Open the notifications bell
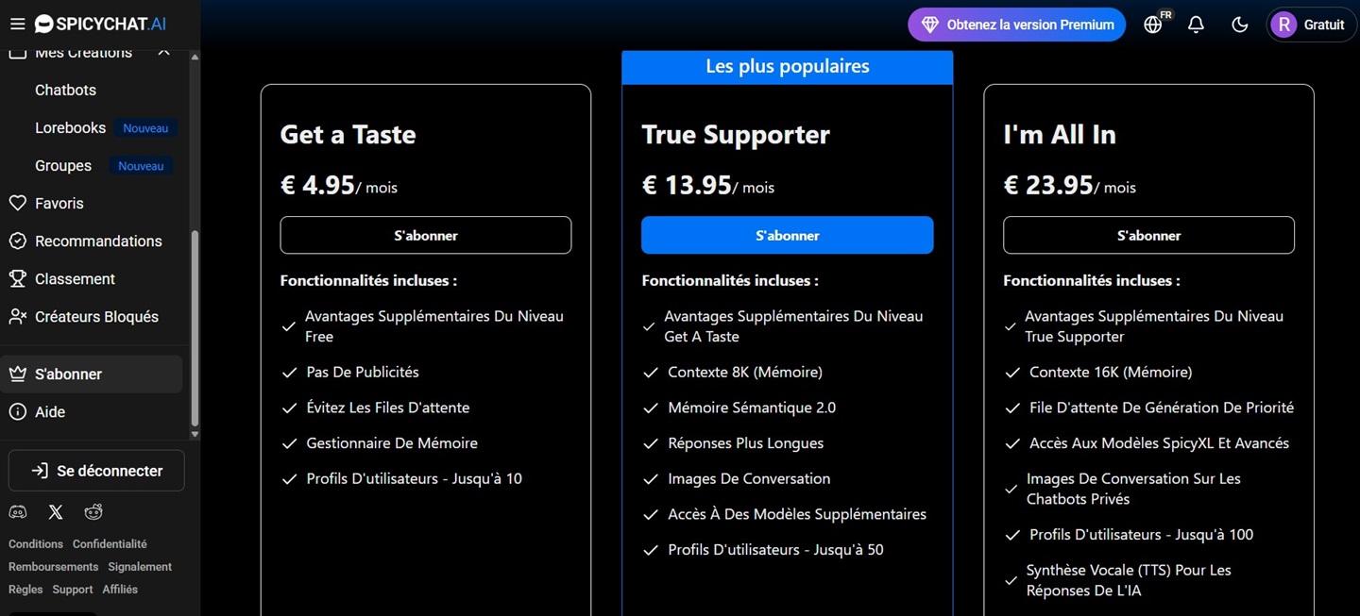This screenshot has width=1360, height=616. click(1196, 25)
